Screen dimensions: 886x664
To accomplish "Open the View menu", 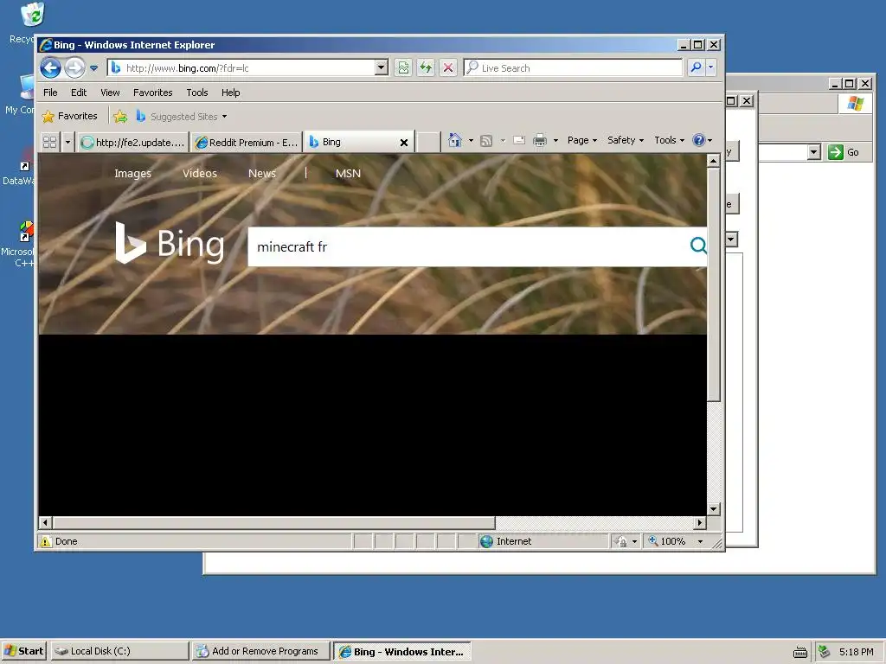I will tap(110, 93).
